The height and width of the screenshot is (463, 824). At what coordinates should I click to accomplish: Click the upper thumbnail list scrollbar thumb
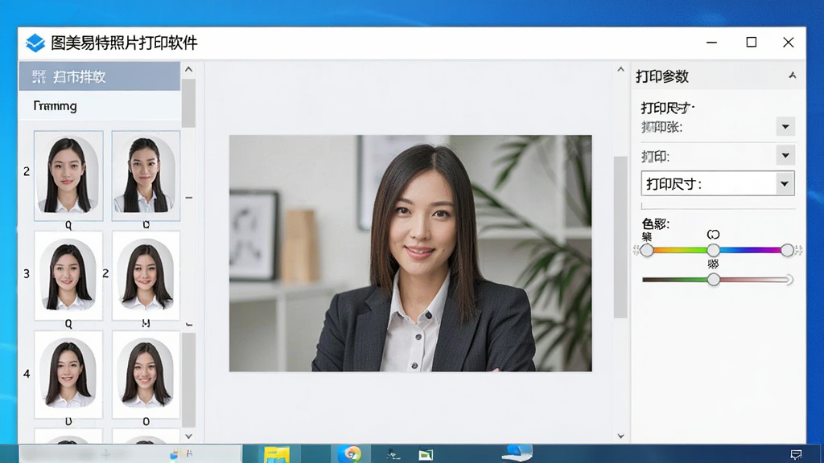(188, 103)
